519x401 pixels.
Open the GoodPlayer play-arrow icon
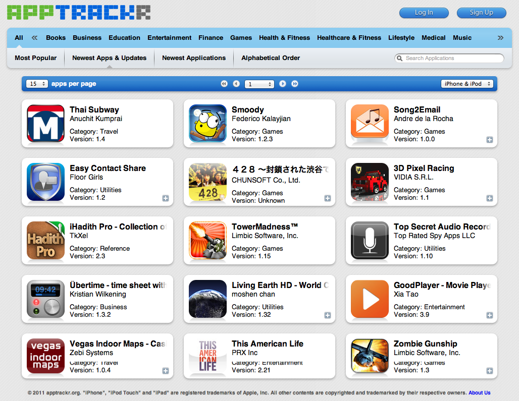click(x=370, y=299)
